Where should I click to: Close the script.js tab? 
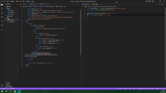coord(101,4)
